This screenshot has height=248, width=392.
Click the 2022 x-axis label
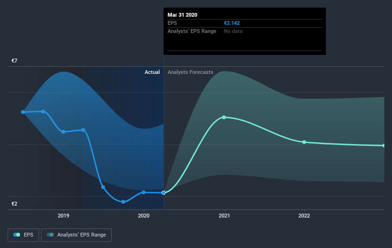click(x=304, y=216)
